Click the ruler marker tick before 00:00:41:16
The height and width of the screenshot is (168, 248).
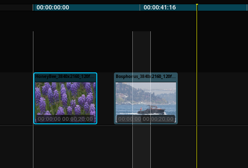[x=140, y=7]
